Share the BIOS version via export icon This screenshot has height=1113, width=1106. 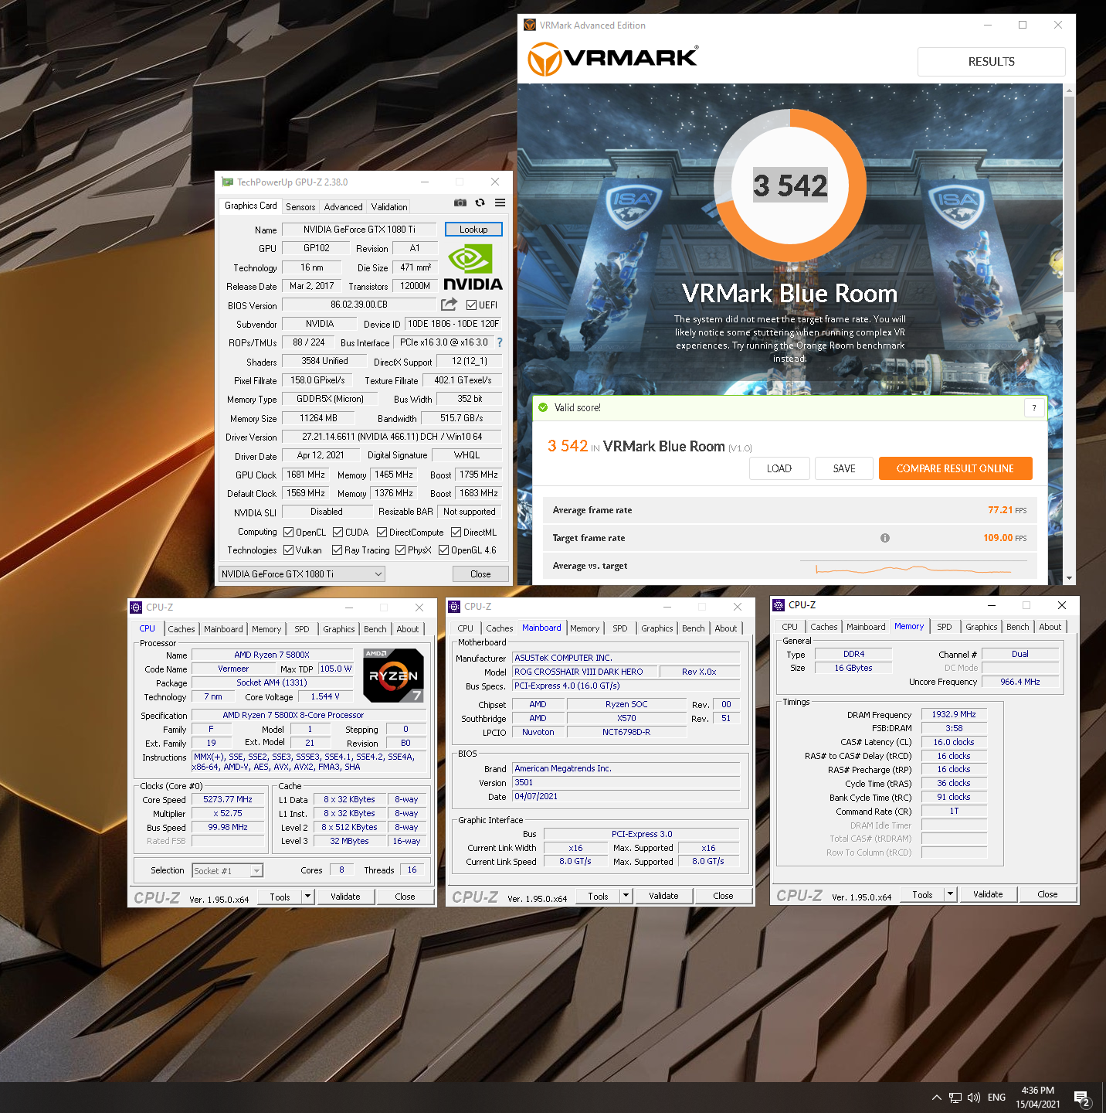(449, 305)
